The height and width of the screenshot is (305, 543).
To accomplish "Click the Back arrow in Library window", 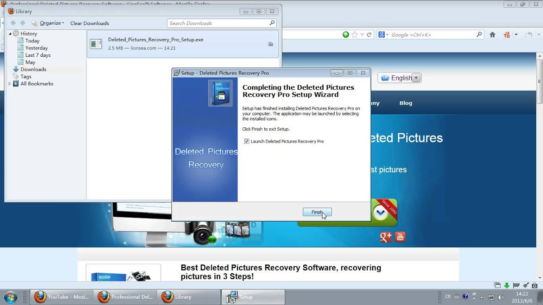I will click(x=13, y=23).
